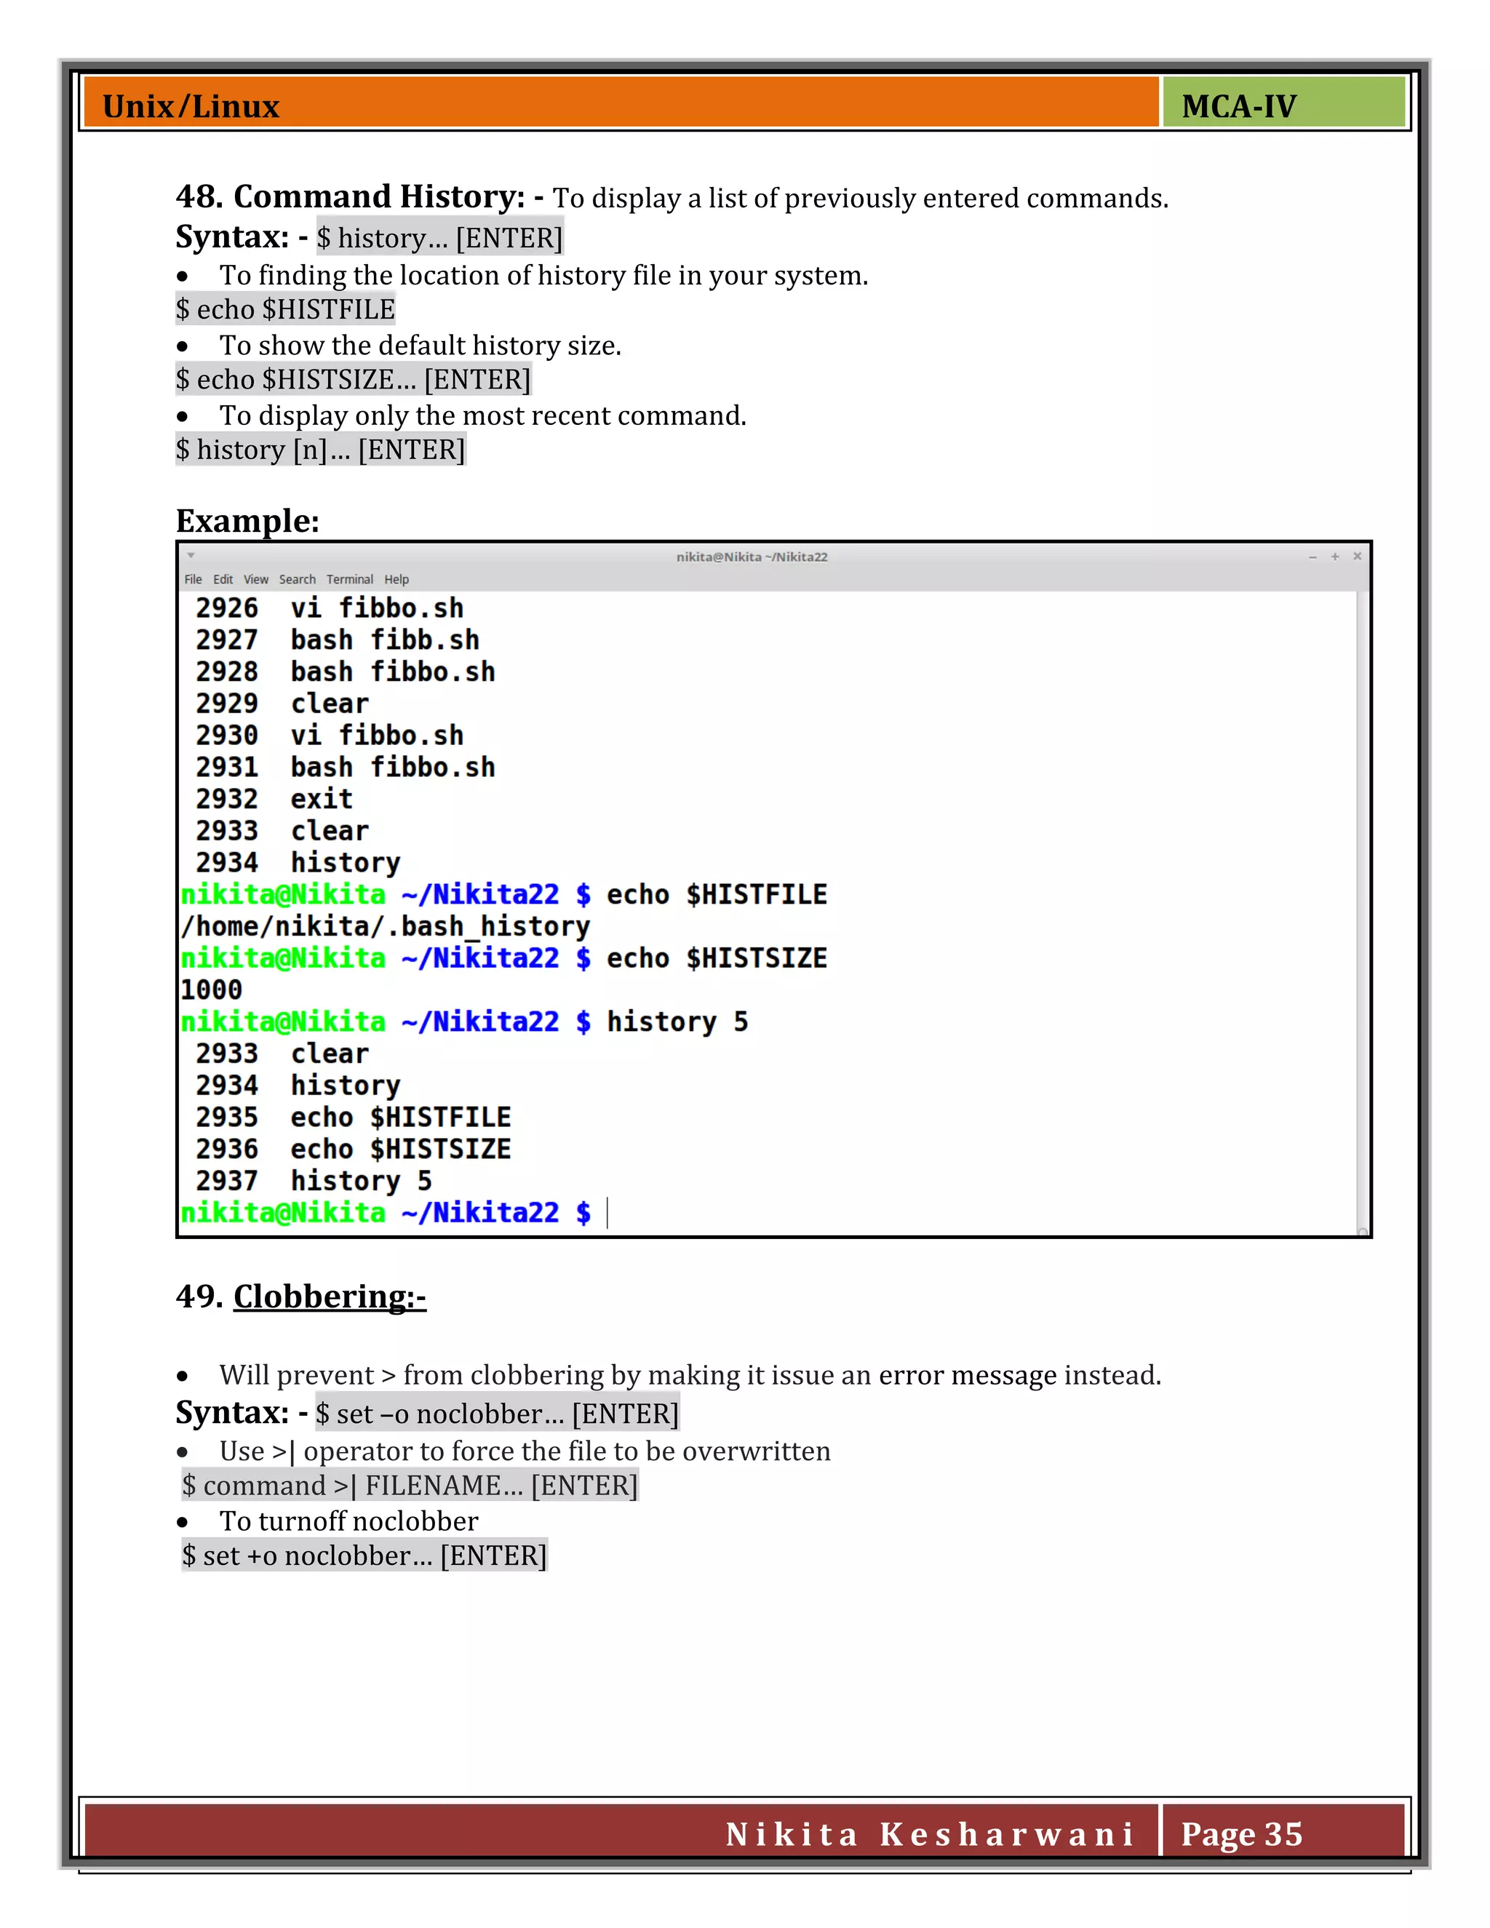Open the Search menu in terminal

(297, 579)
